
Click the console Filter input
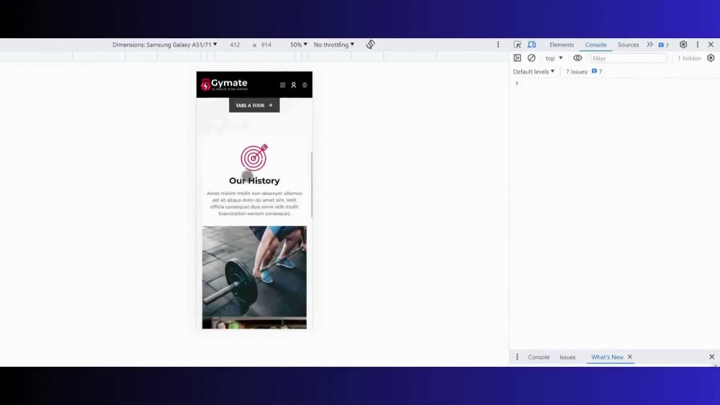(x=628, y=58)
